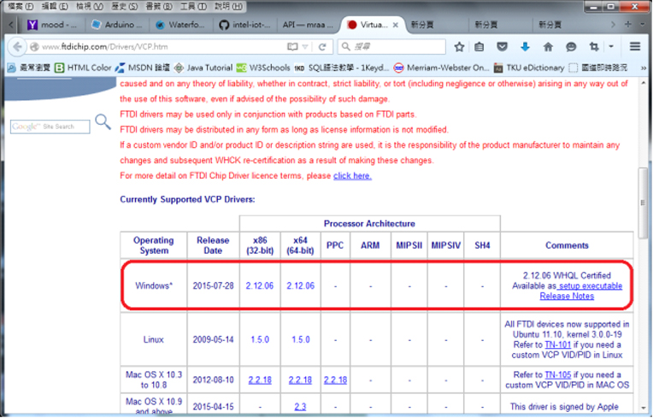Open the 書籤 (B) menu
This screenshot has width=653, height=418.
pyautogui.click(x=159, y=6)
